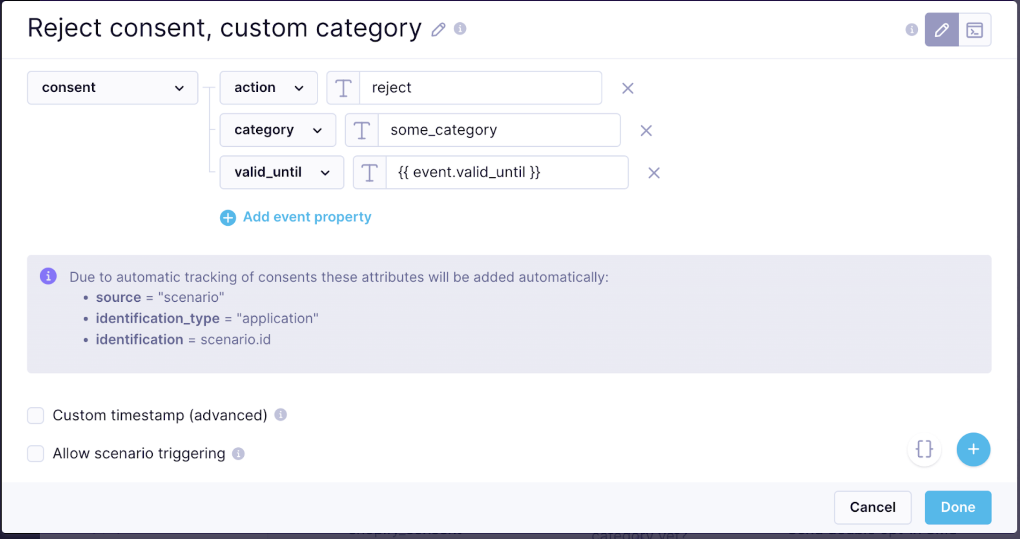Click the Cancel button
This screenshot has width=1020, height=539.
872,507
